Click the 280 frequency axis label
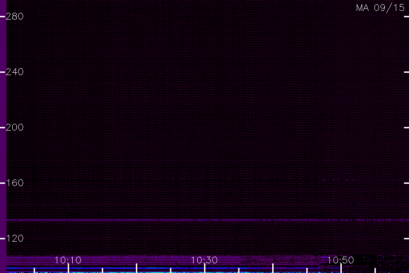Screen dimensions: 409x273 coord(15,16)
